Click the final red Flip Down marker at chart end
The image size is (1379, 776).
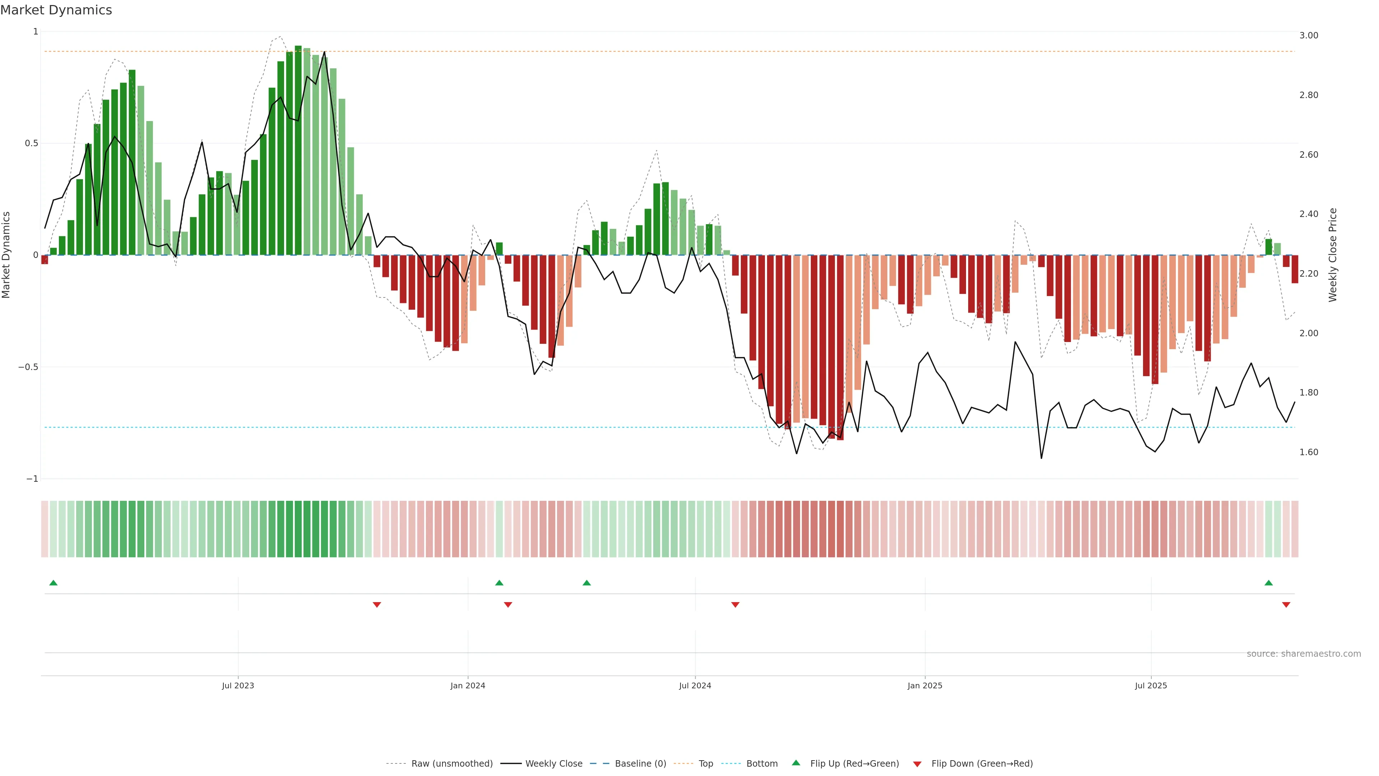point(1286,605)
